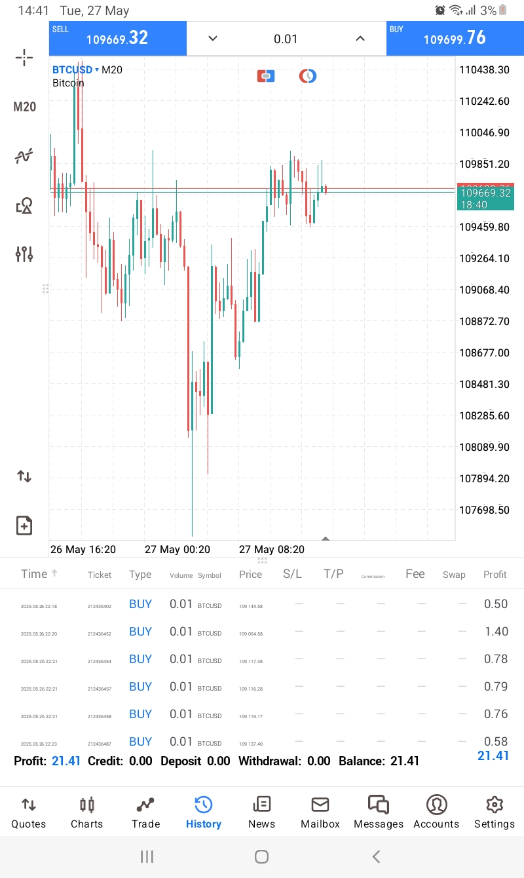Open chart settings sliders icon
Viewport: 524px width, 878px height.
(x=24, y=254)
